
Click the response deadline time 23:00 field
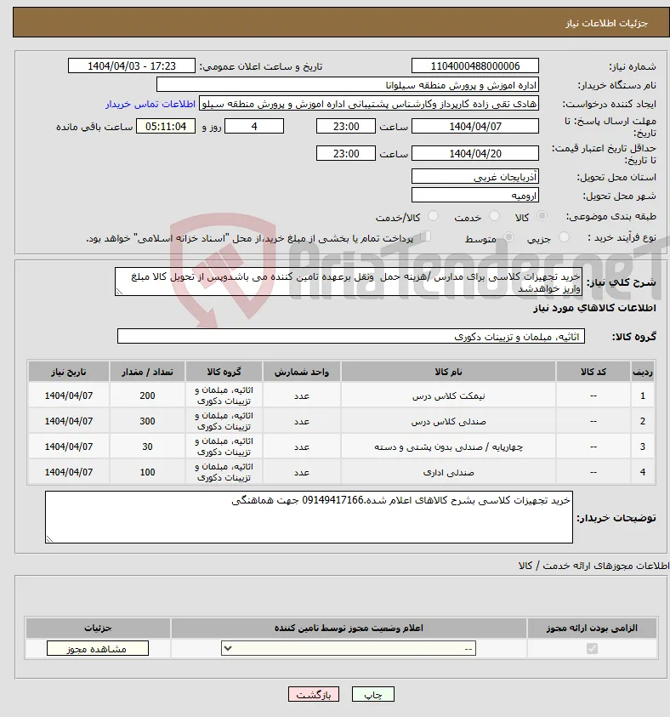pyautogui.click(x=346, y=126)
